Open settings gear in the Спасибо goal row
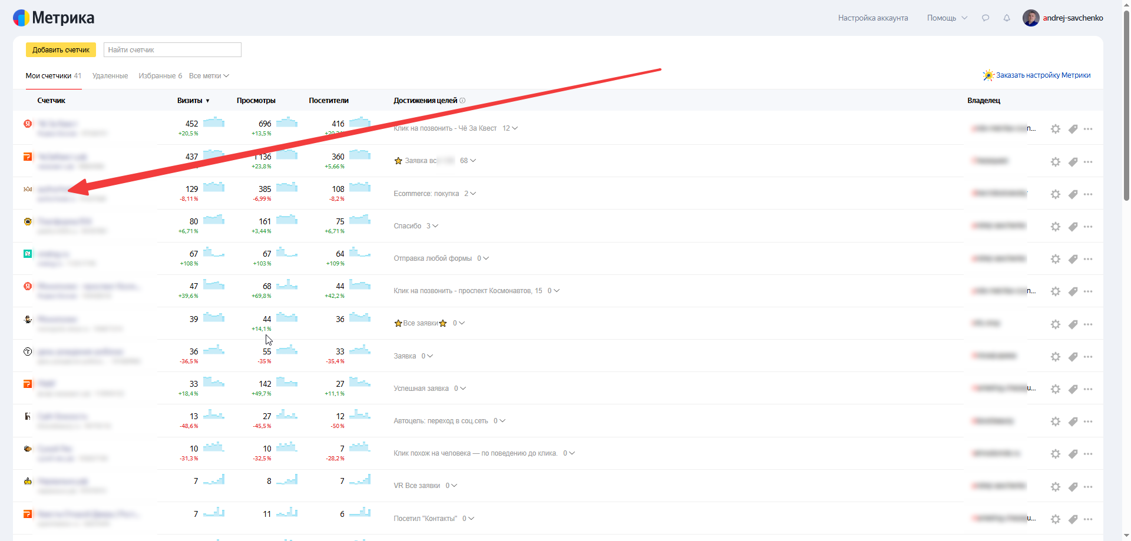The width and height of the screenshot is (1131, 541). pyautogui.click(x=1056, y=227)
